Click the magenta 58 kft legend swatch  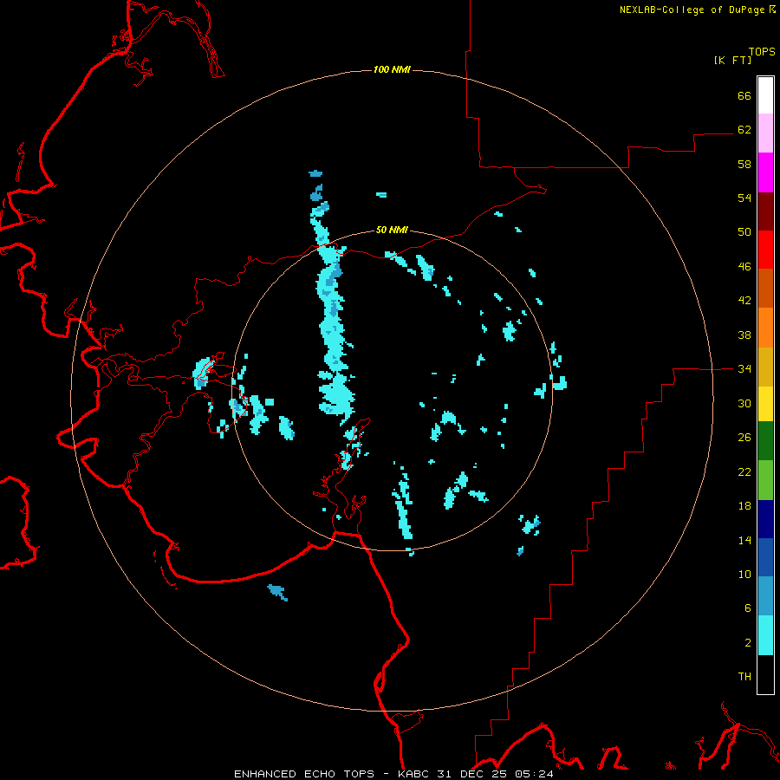pos(765,172)
